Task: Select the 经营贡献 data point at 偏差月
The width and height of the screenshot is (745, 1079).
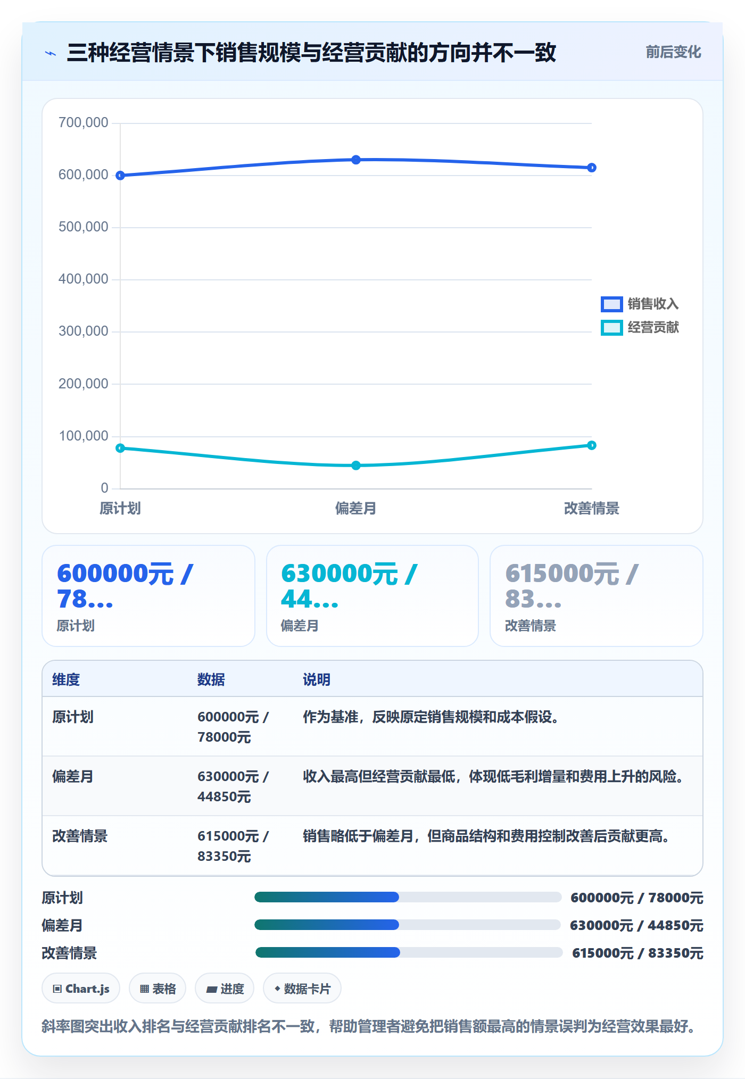Action: pyautogui.click(x=356, y=466)
